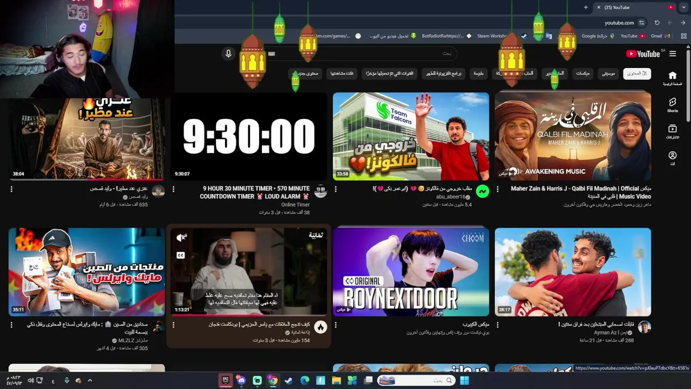Select the (35) YouTube tab
Image resolution: width=691 pixels, height=389 pixels.
click(x=635, y=7)
